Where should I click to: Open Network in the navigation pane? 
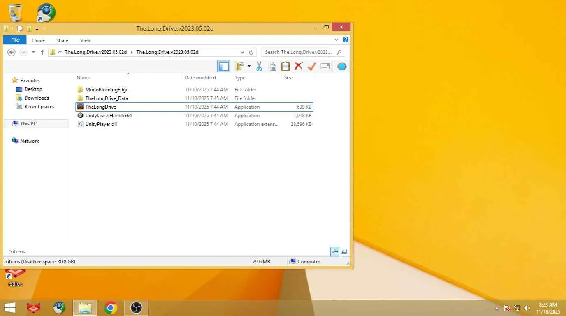point(30,141)
